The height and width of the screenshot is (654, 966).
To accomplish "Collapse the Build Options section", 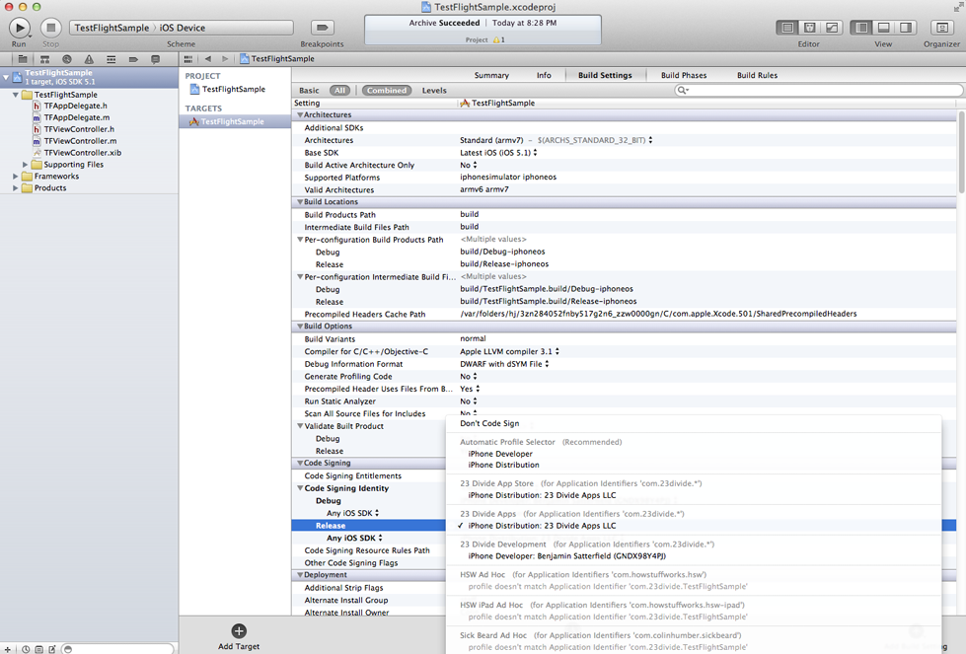I will 300,327.
